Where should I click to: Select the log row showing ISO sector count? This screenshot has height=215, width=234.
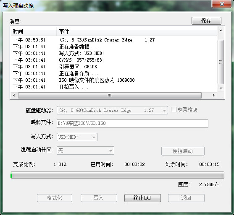point(114,80)
